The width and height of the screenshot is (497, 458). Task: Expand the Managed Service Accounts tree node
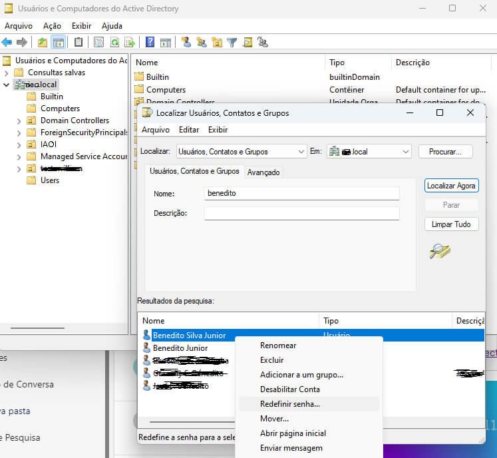click(x=19, y=156)
